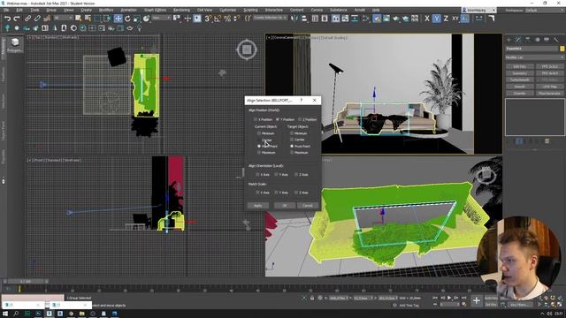Toggle the 3D Snaps icon
Image resolution: width=566 pixels, height=318 pixels.
tap(209, 18)
